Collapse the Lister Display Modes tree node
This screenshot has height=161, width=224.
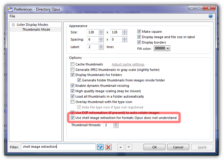click(14, 25)
